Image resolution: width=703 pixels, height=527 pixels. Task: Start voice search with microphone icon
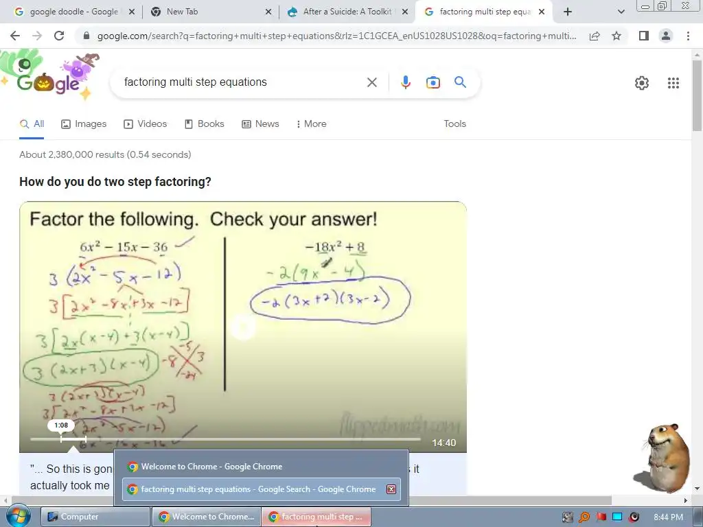coord(406,82)
